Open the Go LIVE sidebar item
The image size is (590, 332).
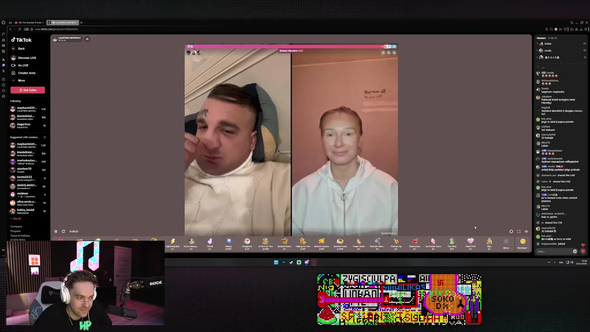[20, 65]
